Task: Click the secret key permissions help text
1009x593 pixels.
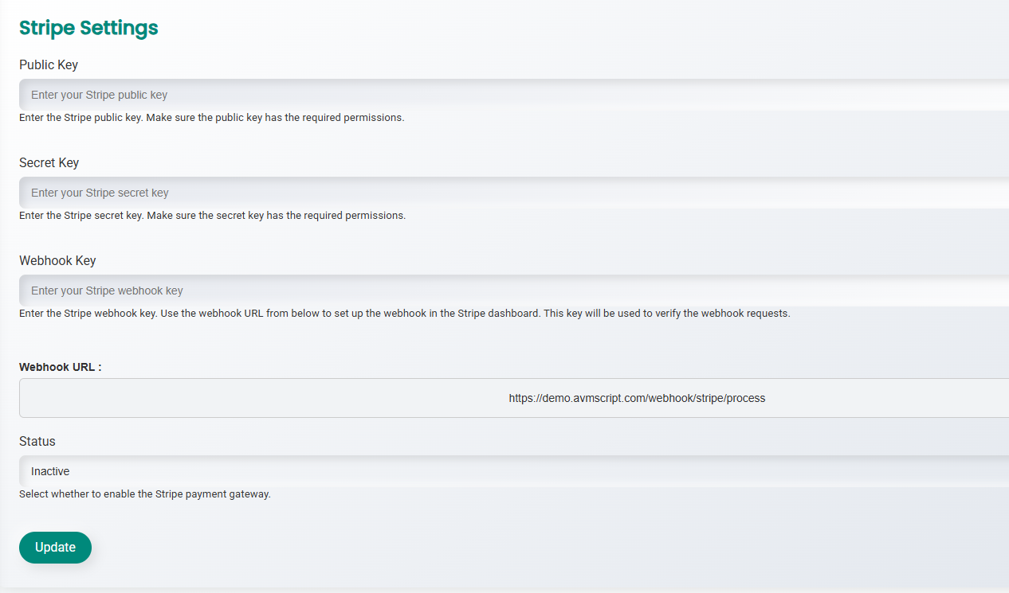Action: pyautogui.click(x=212, y=216)
